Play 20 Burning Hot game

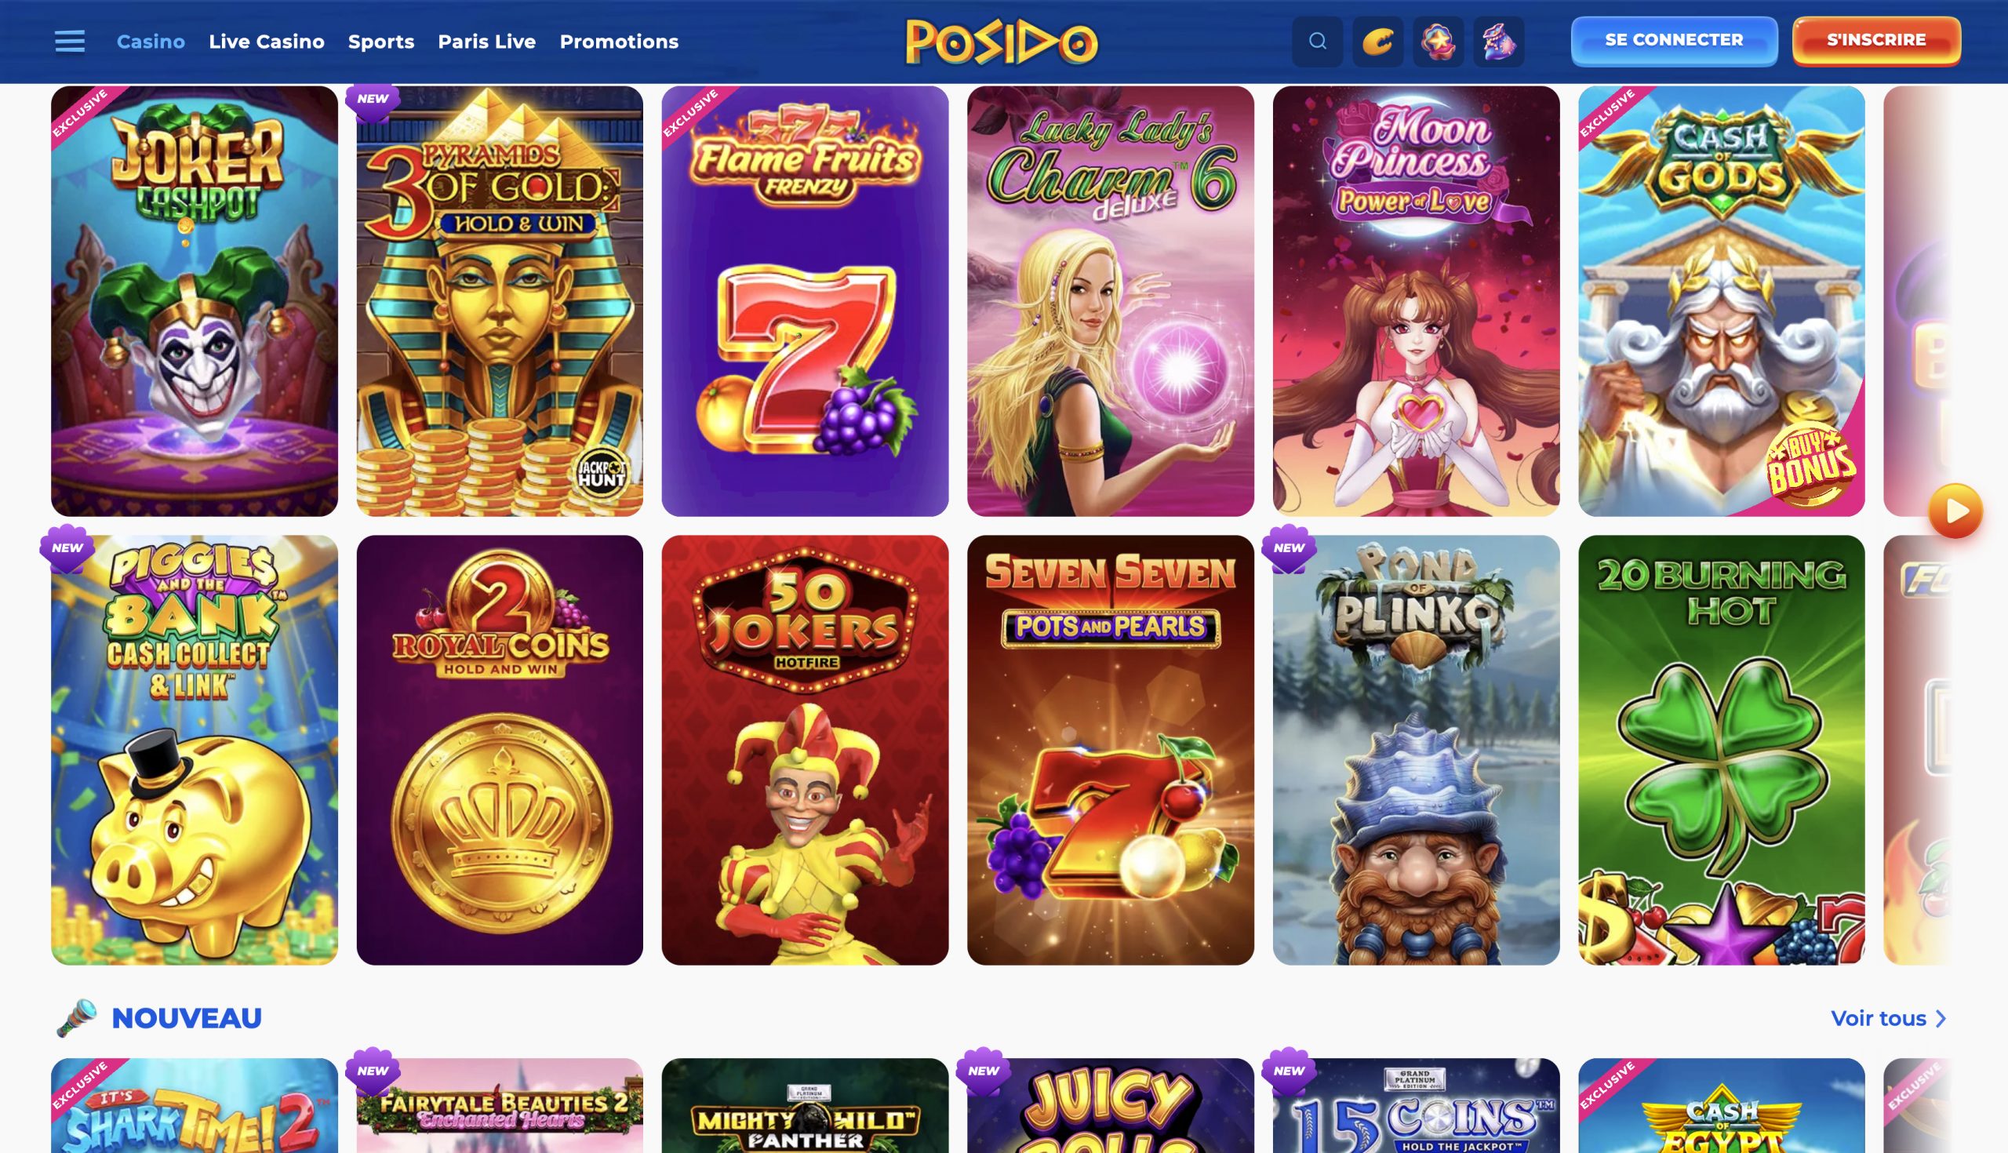click(x=1722, y=750)
